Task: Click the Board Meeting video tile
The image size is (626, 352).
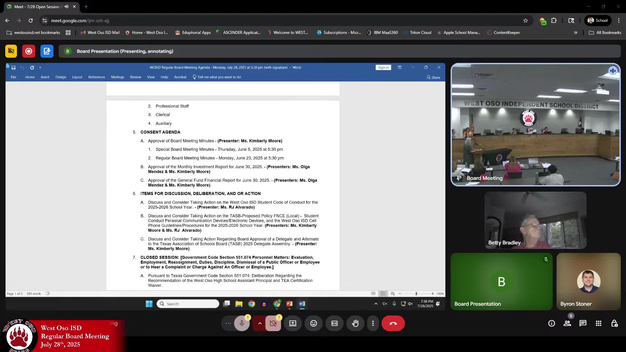Action: coord(535,125)
